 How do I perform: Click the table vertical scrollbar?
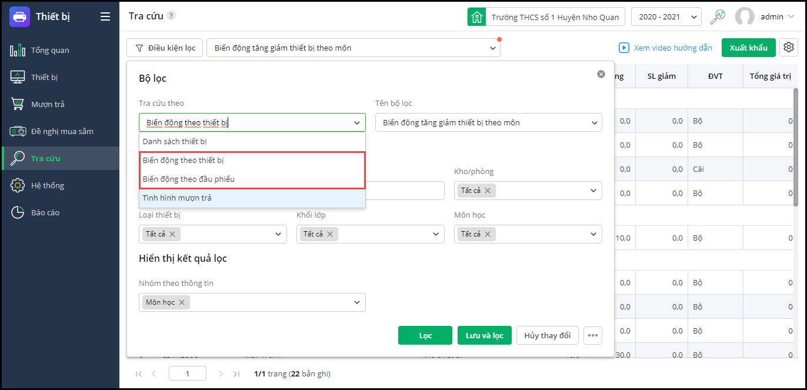coord(795,147)
